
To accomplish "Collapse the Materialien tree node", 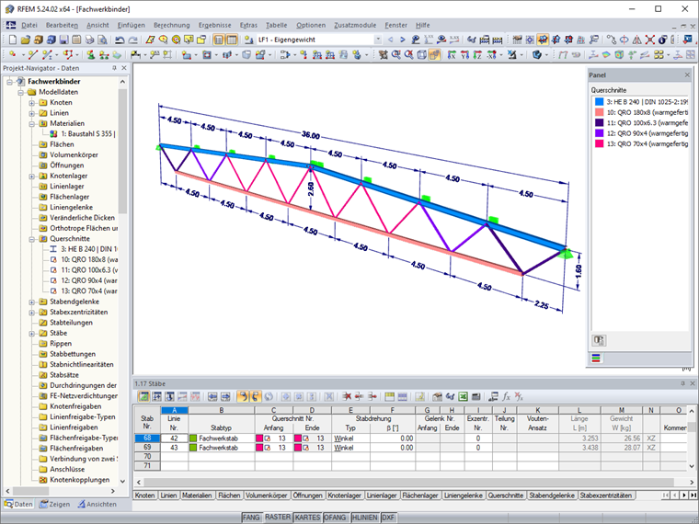I will pyautogui.click(x=32, y=124).
